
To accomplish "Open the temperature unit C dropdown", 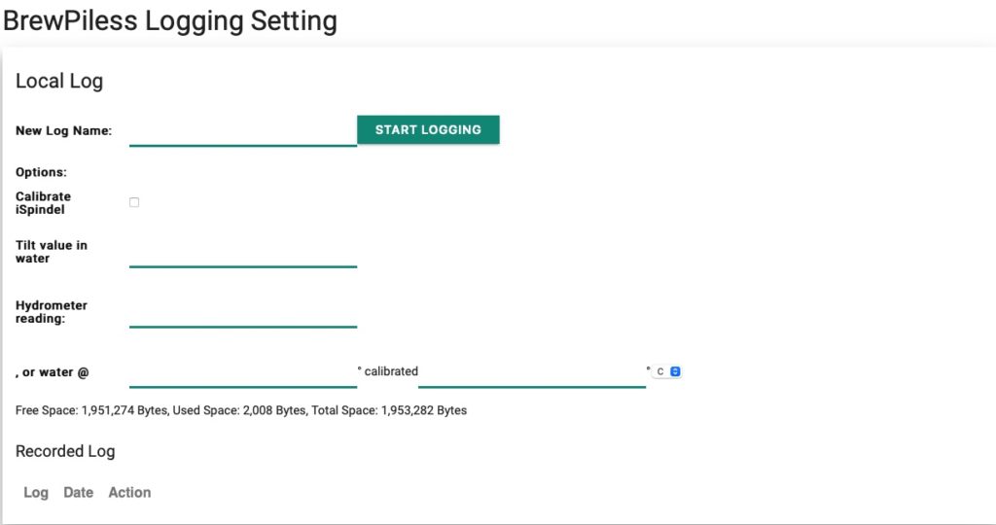I will (x=667, y=371).
